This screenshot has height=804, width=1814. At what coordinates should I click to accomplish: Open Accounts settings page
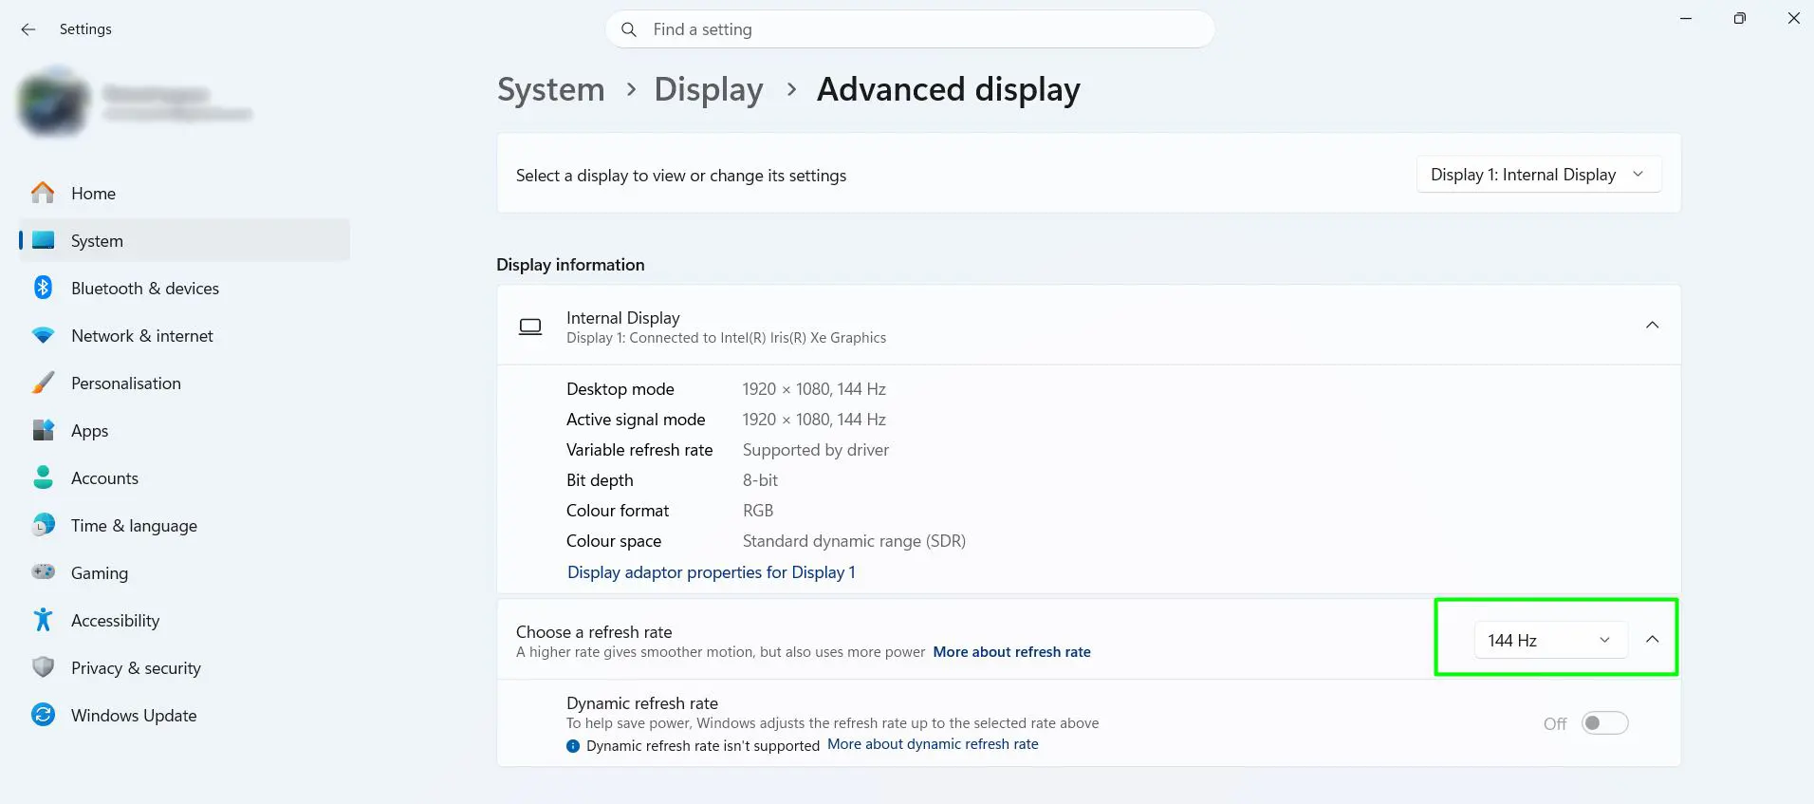click(x=185, y=477)
